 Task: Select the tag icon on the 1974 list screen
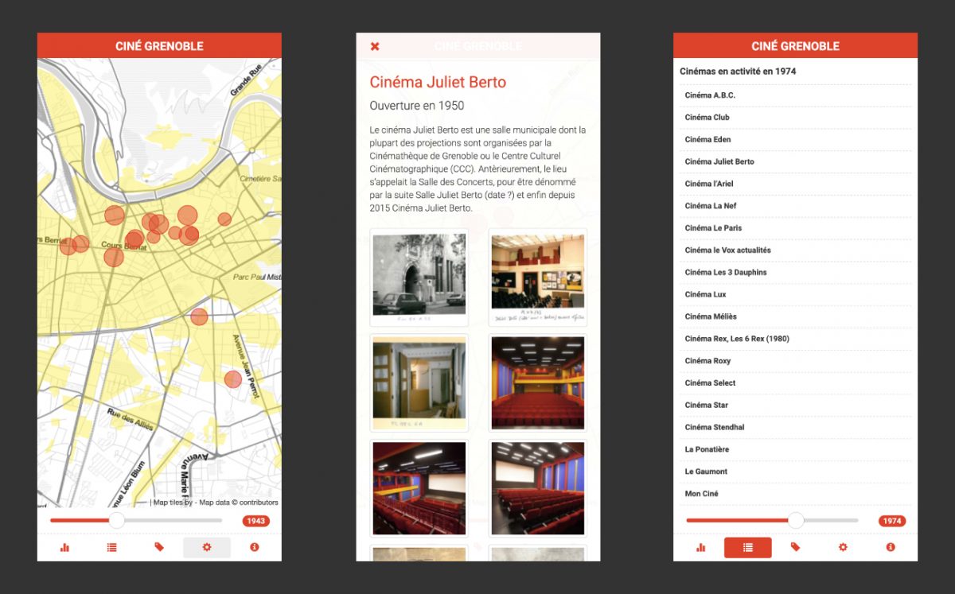click(x=795, y=547)
